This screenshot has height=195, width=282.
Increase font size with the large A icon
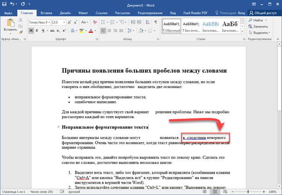click(69, 22)
